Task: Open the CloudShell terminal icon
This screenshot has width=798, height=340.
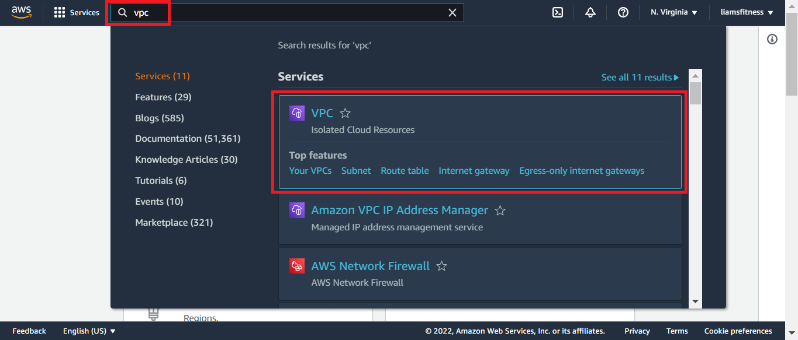Action: click(x=558, y=12)
